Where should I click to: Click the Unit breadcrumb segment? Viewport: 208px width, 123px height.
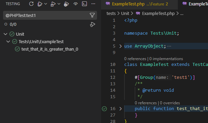[x=125, y=13]
